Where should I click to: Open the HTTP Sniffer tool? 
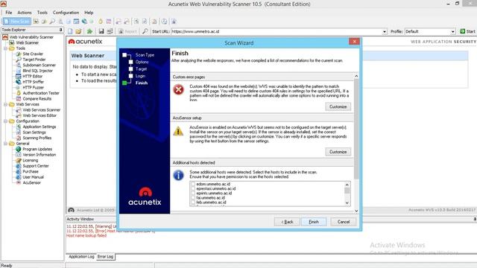[33, 82]
